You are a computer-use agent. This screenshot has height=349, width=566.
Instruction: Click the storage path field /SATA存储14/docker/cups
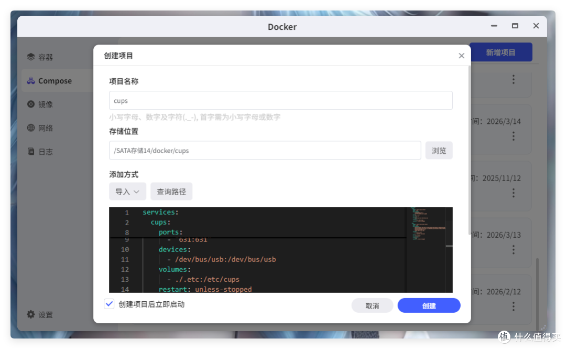tap(265, 150)
